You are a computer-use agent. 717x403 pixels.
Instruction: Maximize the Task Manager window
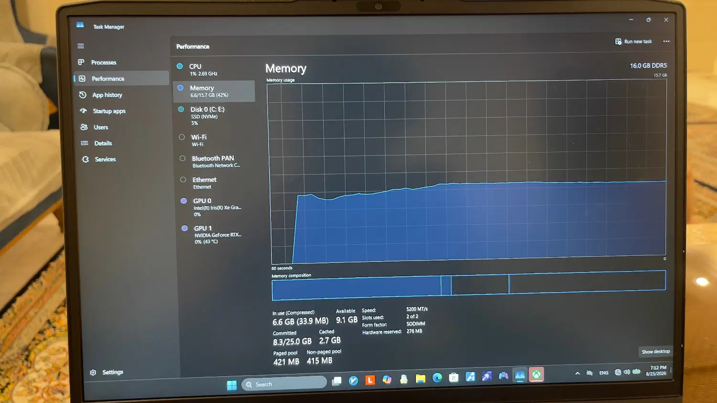(x=649, y=20)
